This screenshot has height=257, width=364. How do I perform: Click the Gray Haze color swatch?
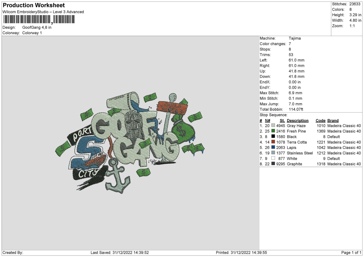click(x=273, y=125)
